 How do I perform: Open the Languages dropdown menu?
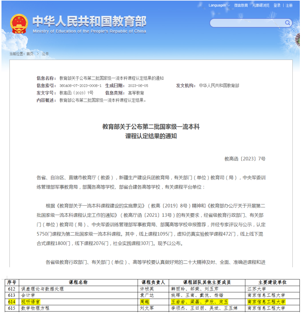coord(219,5)
